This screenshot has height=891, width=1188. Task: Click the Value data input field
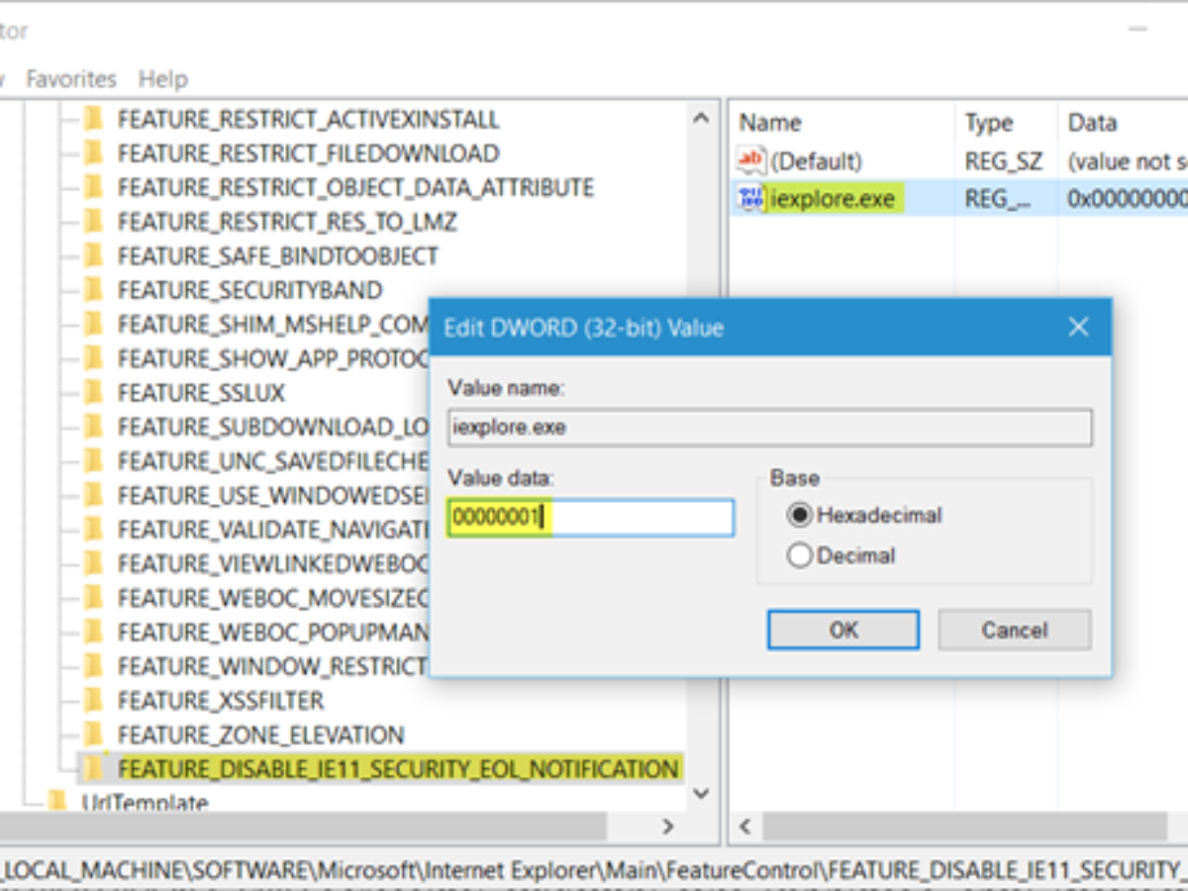click(590, 518)
